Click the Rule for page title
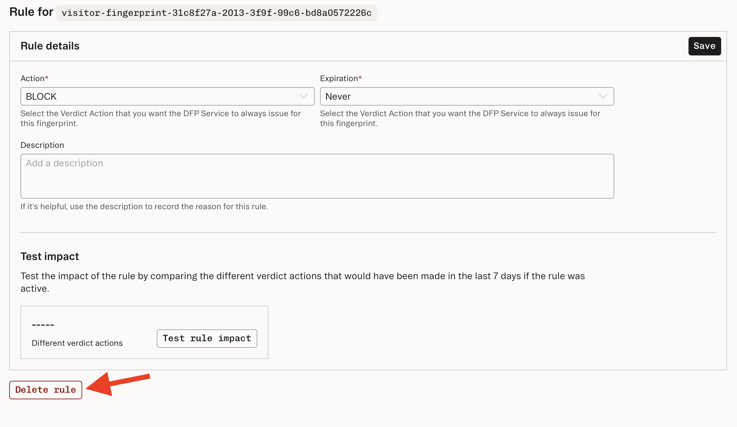 pyautogui.click(x=31, y=12)
